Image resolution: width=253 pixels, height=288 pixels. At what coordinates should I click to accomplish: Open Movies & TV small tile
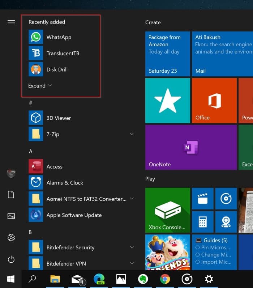click(202, 198)
